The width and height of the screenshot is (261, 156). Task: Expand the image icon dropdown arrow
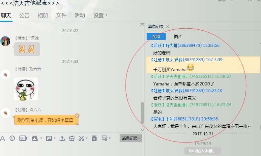[x=55, y=138]
